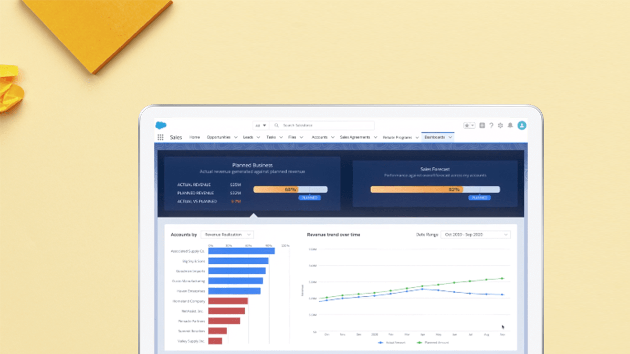Click the Associated Supply Co. bar
Screen dimensions: 630x354
(x=241, y=251)
